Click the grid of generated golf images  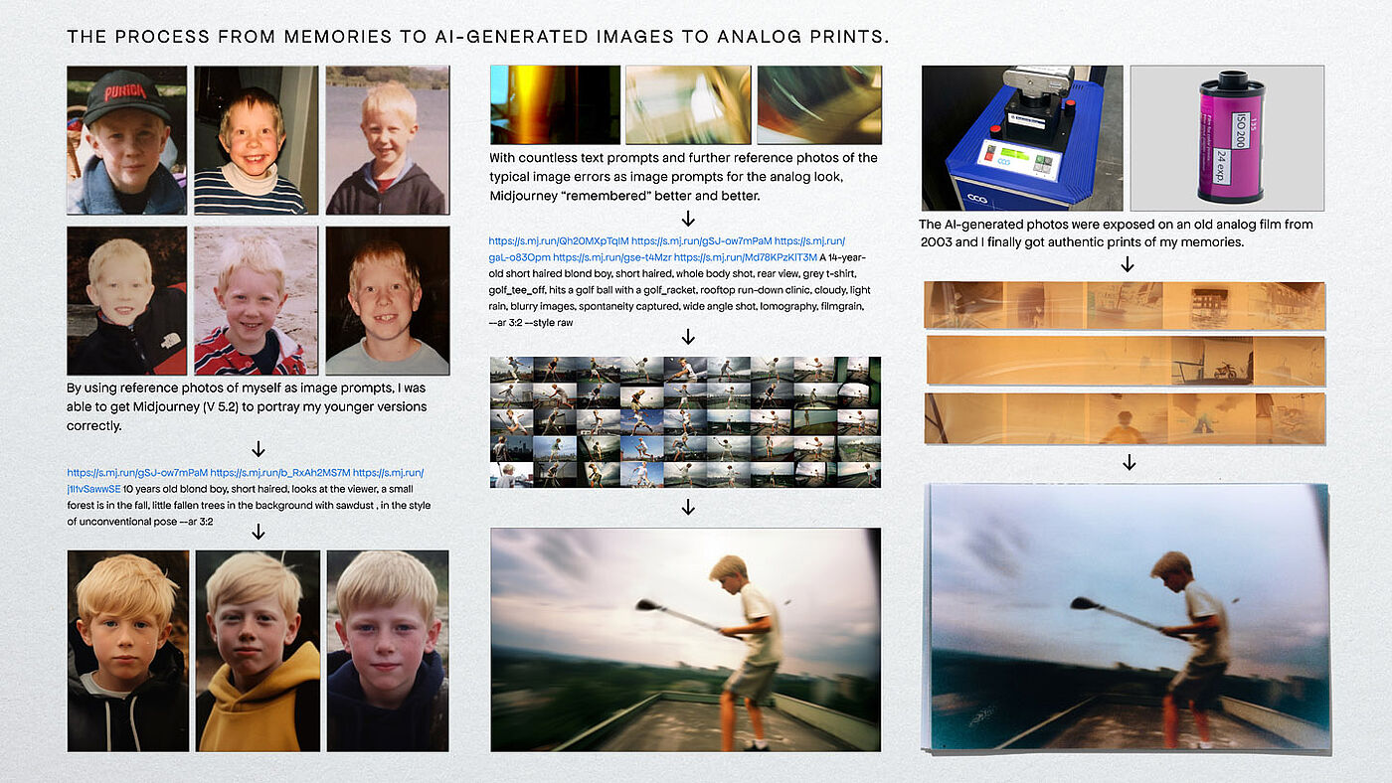pos(685,422)
